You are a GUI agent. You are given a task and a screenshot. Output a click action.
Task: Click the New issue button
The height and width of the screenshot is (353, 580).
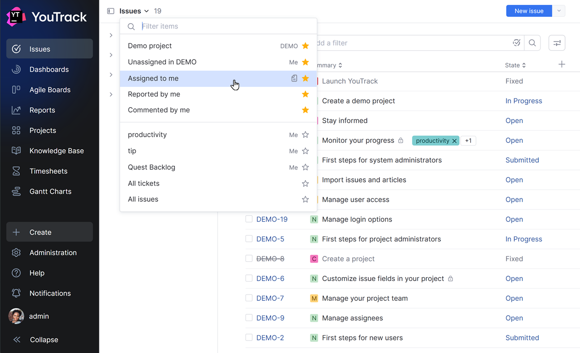click(x=529, y=11)
